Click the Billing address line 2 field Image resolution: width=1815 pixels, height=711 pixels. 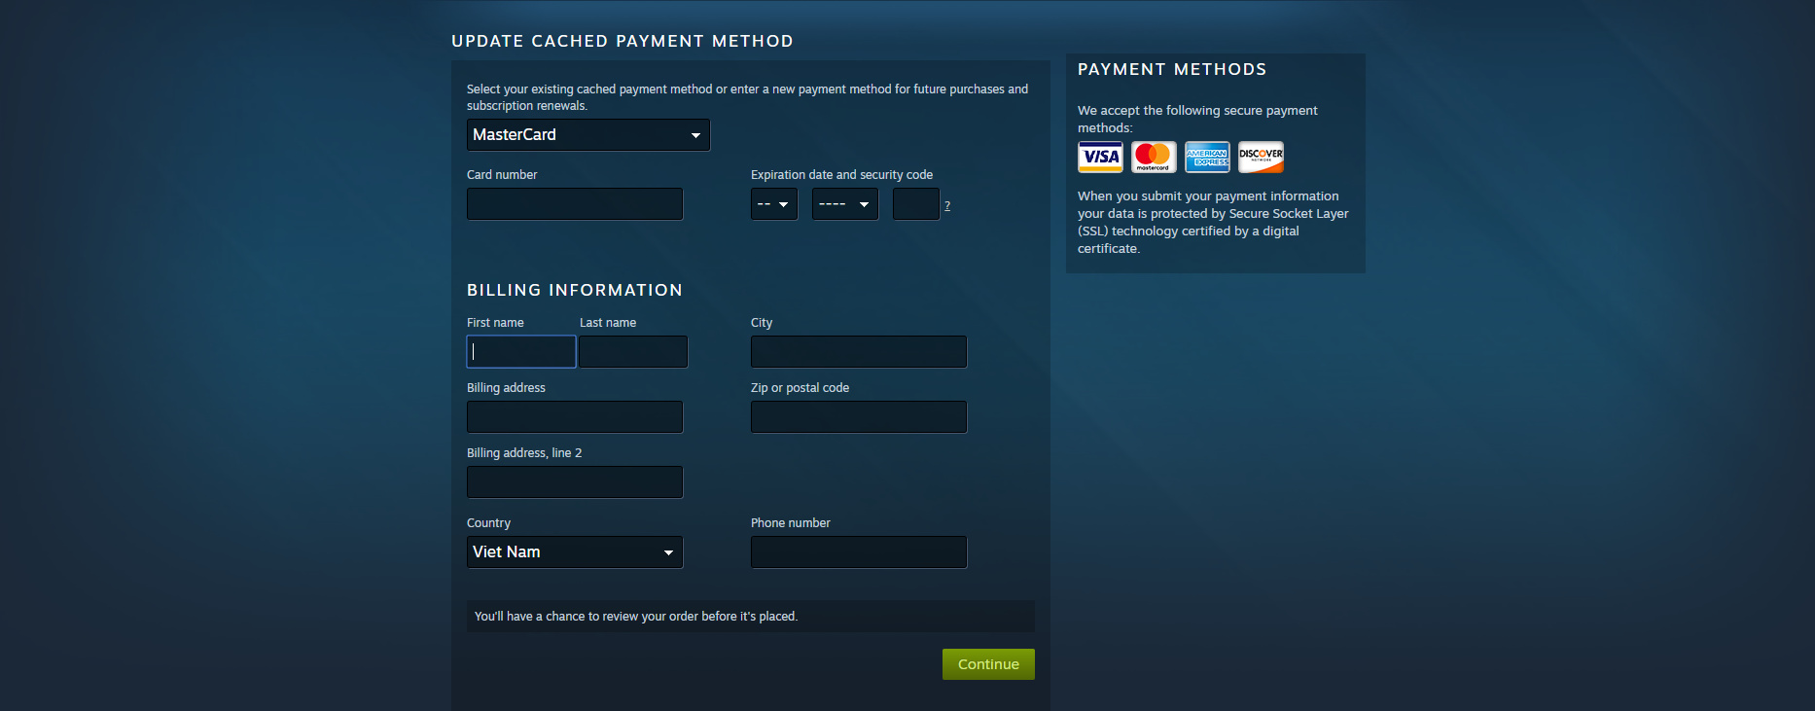point(575,482)
